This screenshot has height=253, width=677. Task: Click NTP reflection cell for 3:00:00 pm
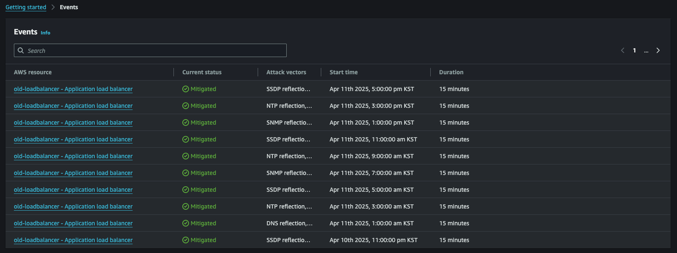(x=289, y=106)
